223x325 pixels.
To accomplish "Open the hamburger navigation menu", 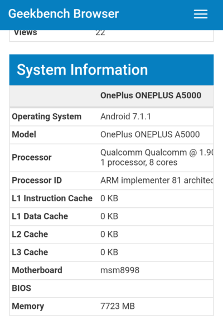I will [x=200, y=14].
